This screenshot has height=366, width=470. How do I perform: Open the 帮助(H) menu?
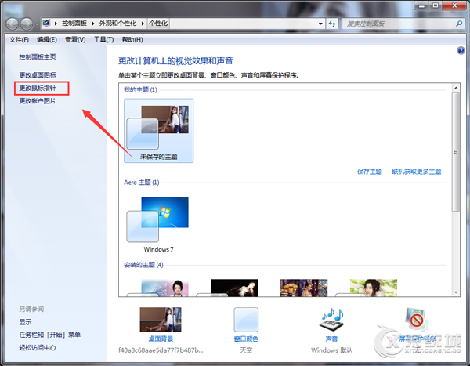[132, 40]
